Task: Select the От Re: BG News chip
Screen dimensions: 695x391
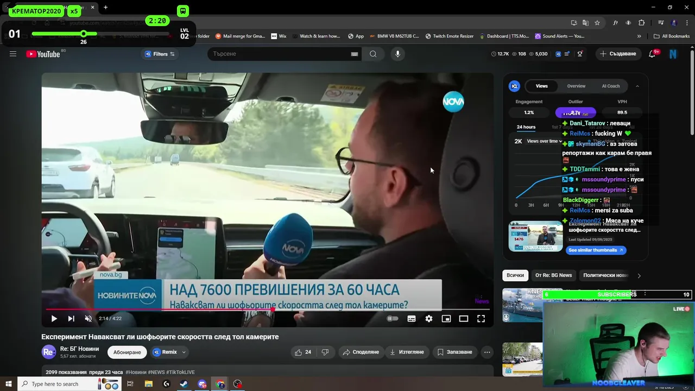Action: click(553, 275)
